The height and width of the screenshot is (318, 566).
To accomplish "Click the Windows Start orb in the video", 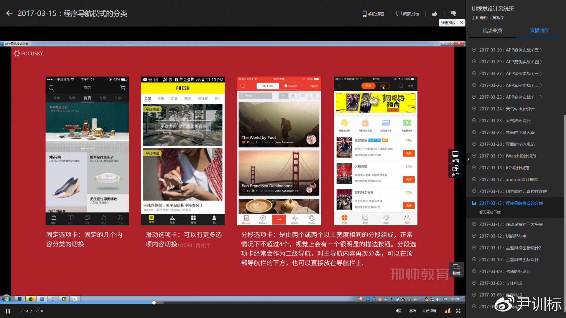I will tap(6, 299).
